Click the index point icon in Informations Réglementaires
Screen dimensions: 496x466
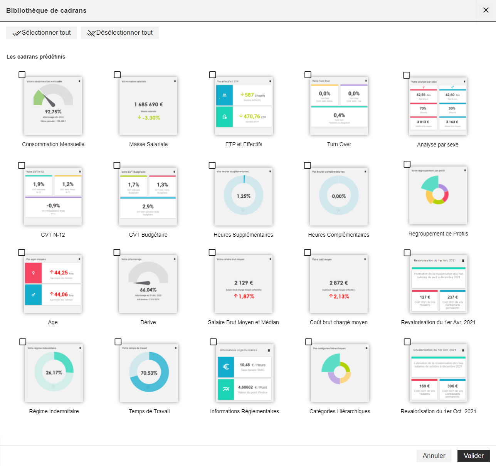click(226, 389)
